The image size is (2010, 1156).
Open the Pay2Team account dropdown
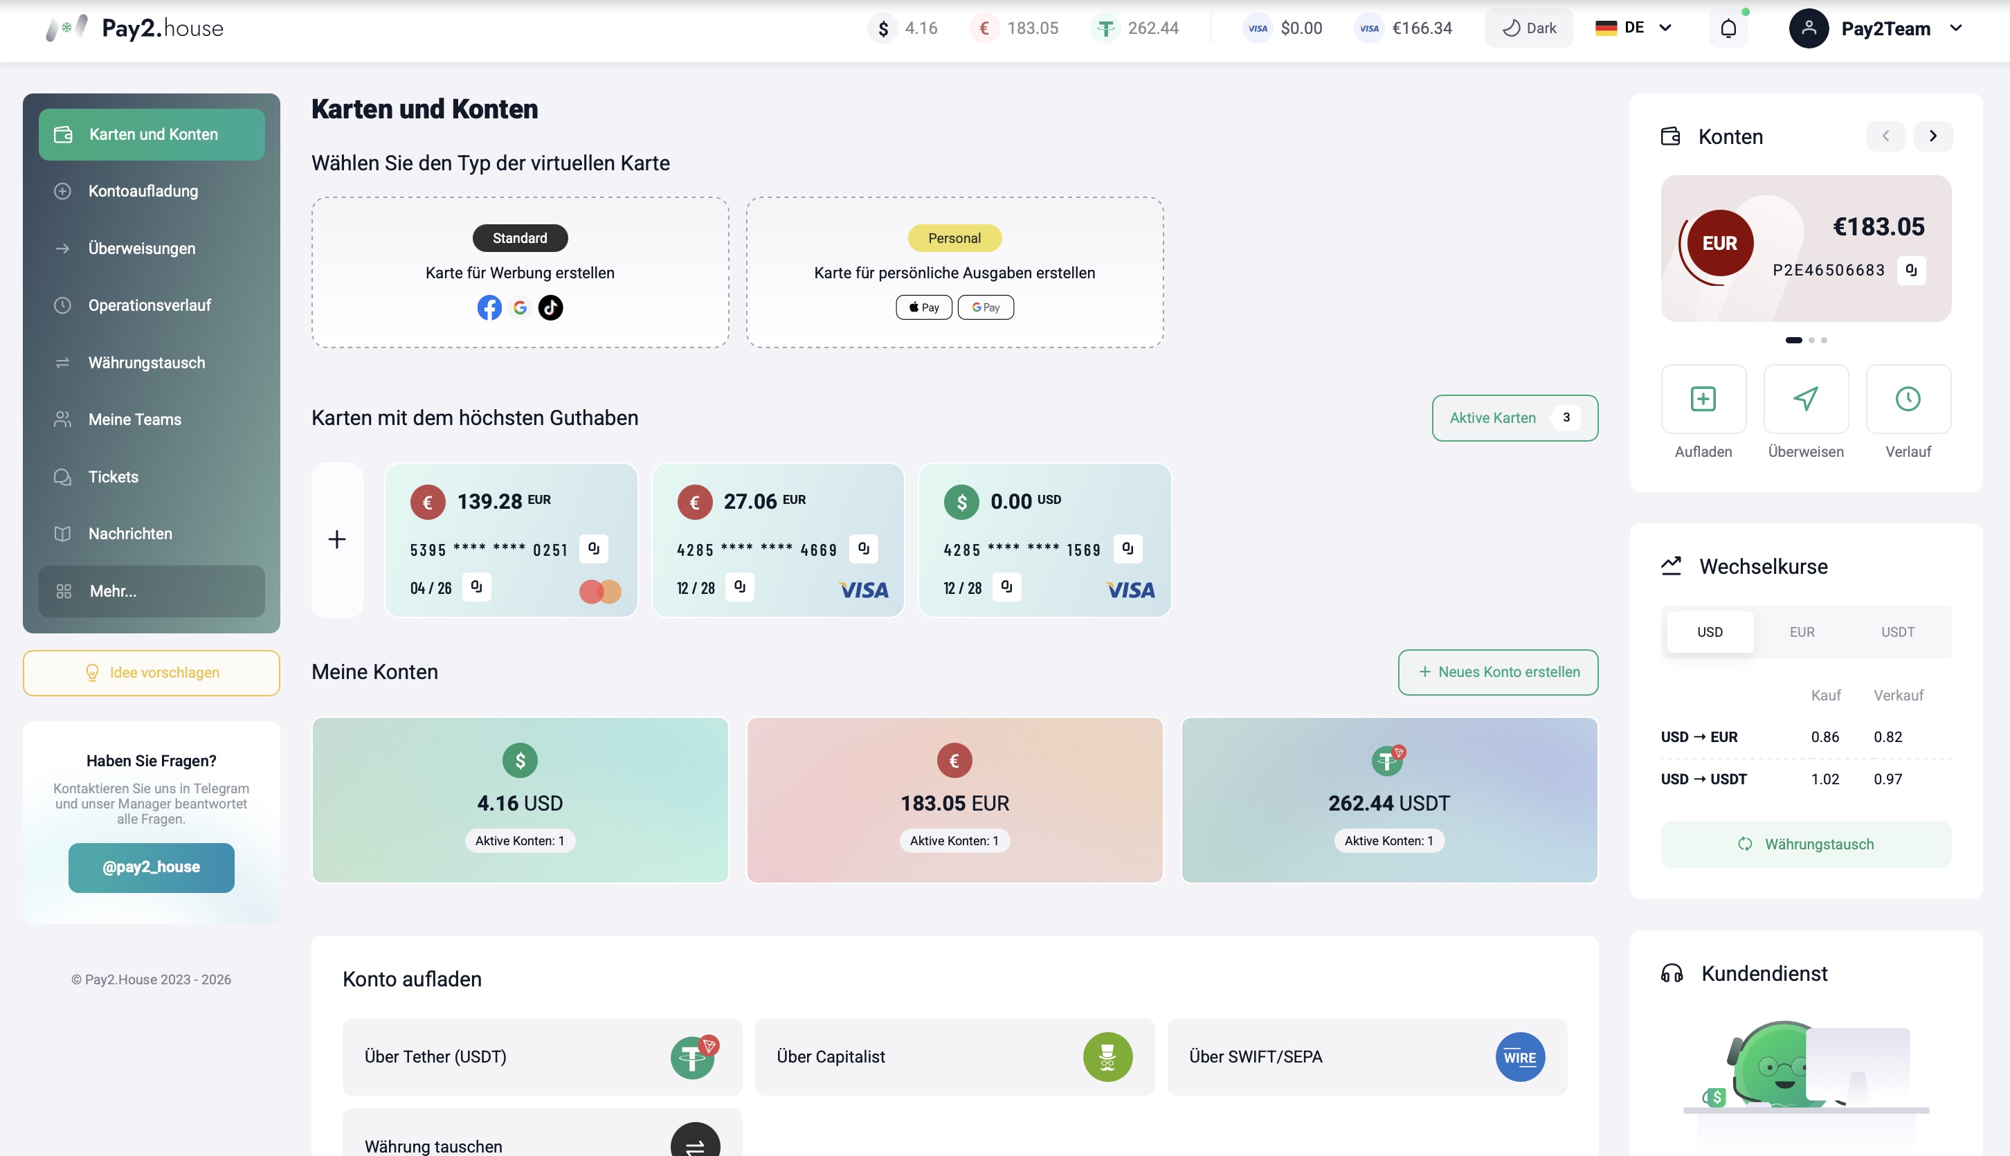[x=1876, y=28]
